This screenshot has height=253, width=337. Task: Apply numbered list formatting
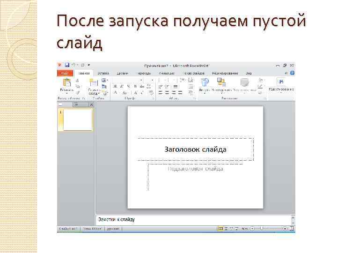click(x=168, y=80)
